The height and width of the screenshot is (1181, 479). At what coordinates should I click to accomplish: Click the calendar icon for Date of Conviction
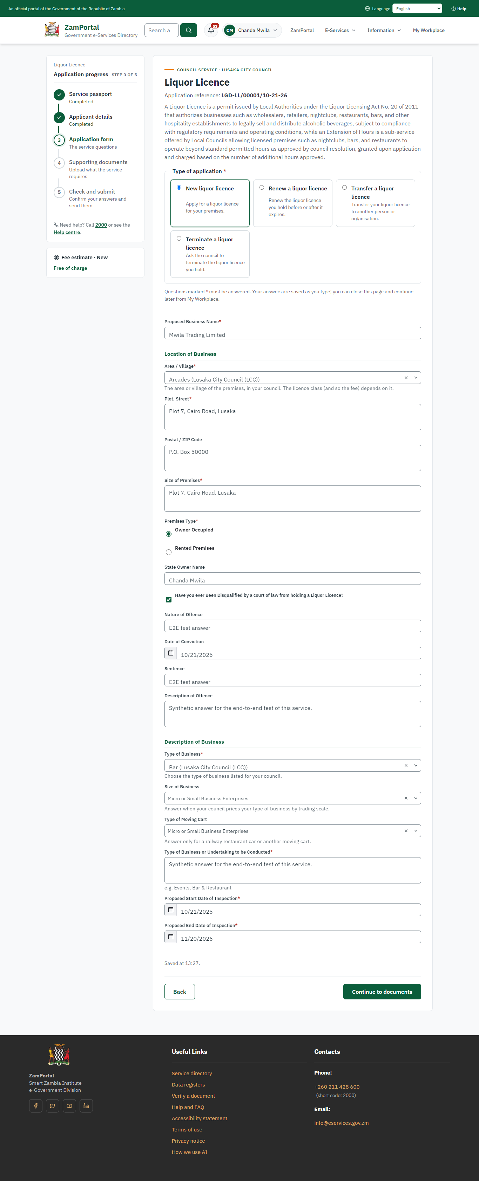tap(171, 653)
